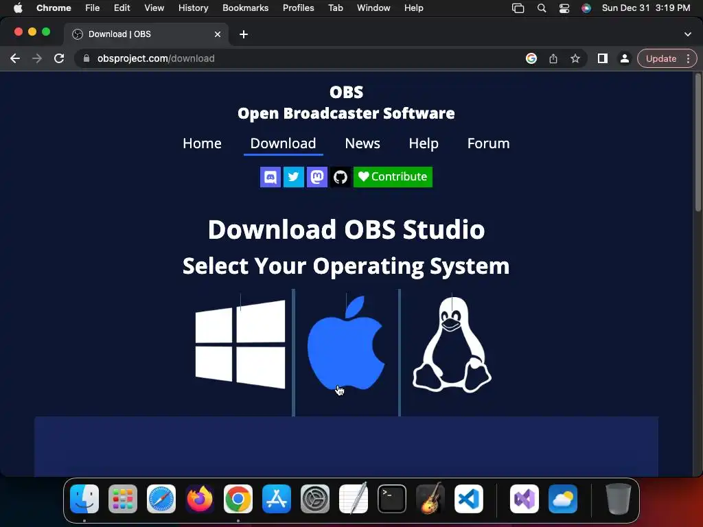Open the View menu
703x527 pixels.
(154, 8)
